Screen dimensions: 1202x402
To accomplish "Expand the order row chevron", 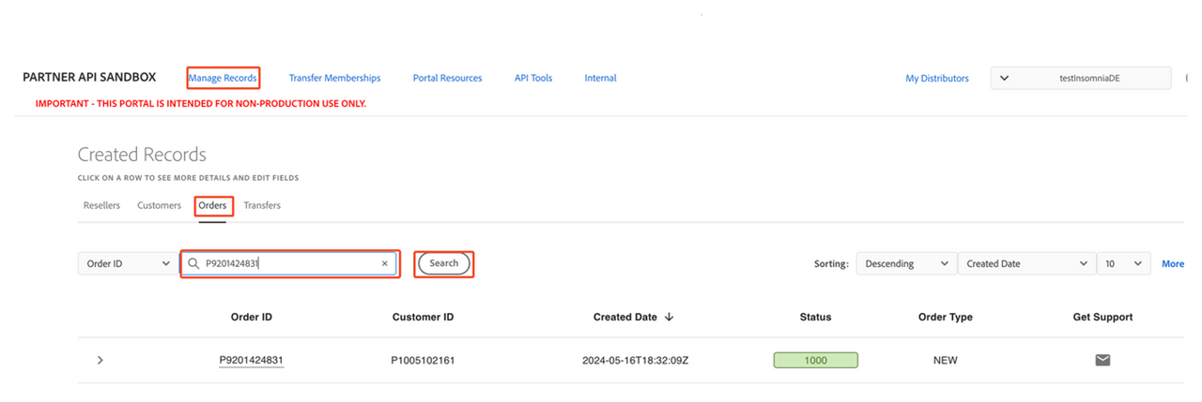I will [x=100, y=360].
